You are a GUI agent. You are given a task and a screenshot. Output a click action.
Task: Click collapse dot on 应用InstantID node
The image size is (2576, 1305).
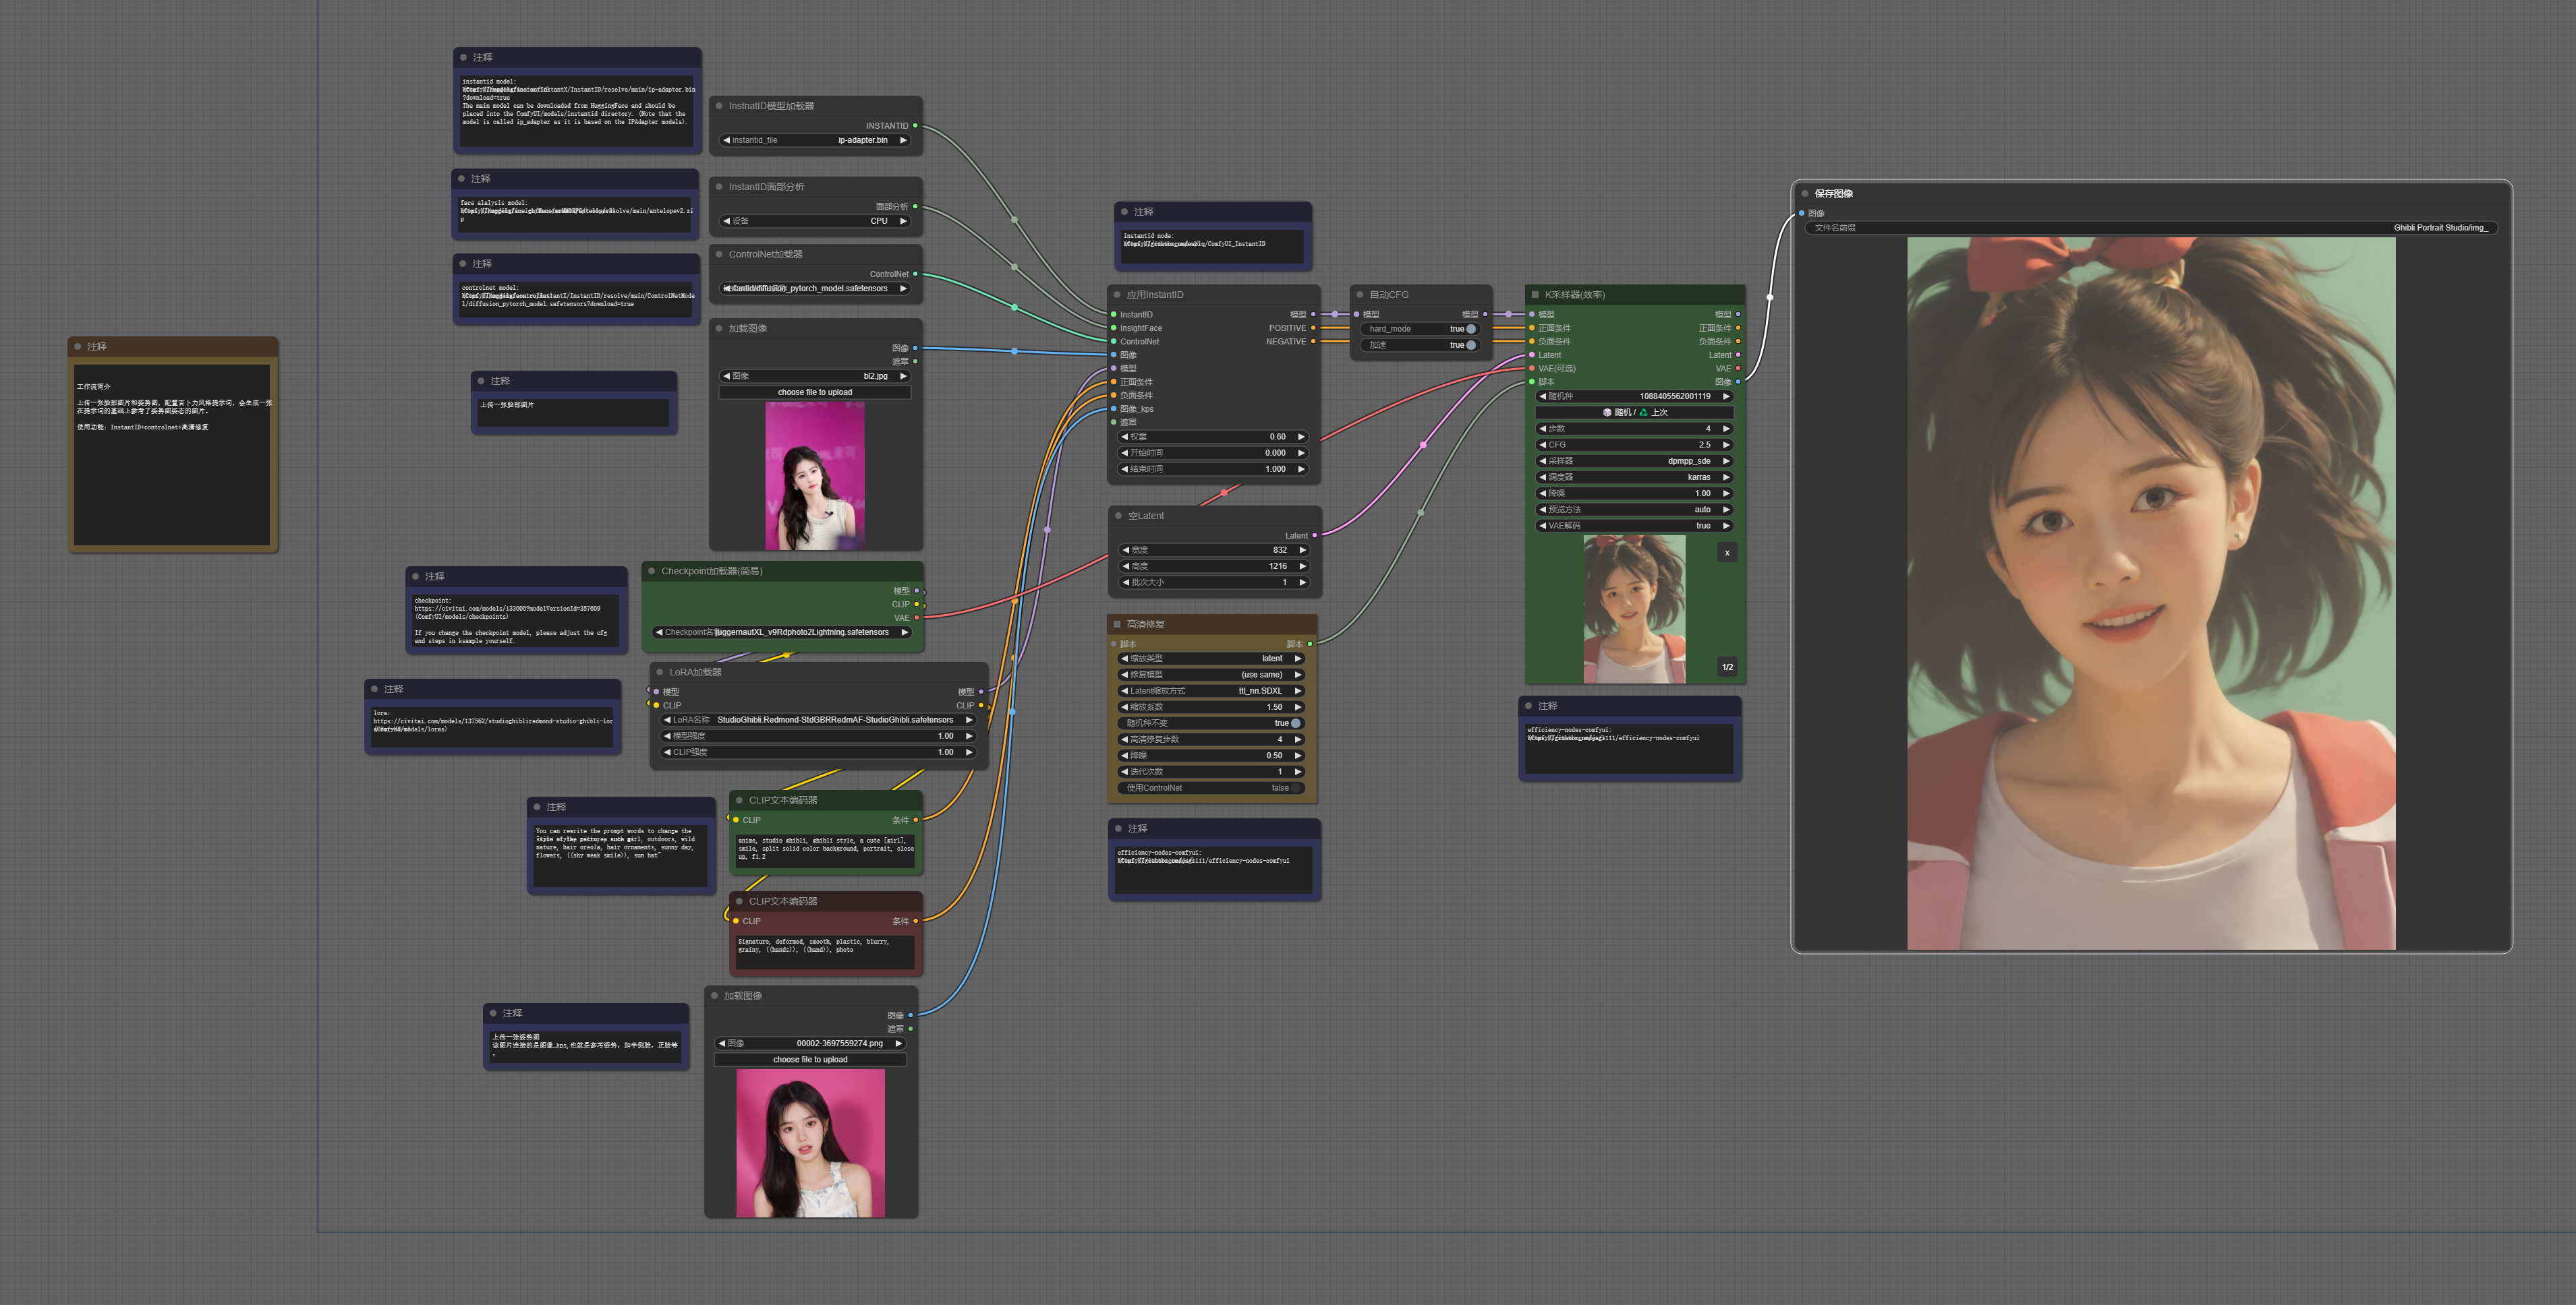1117,295
